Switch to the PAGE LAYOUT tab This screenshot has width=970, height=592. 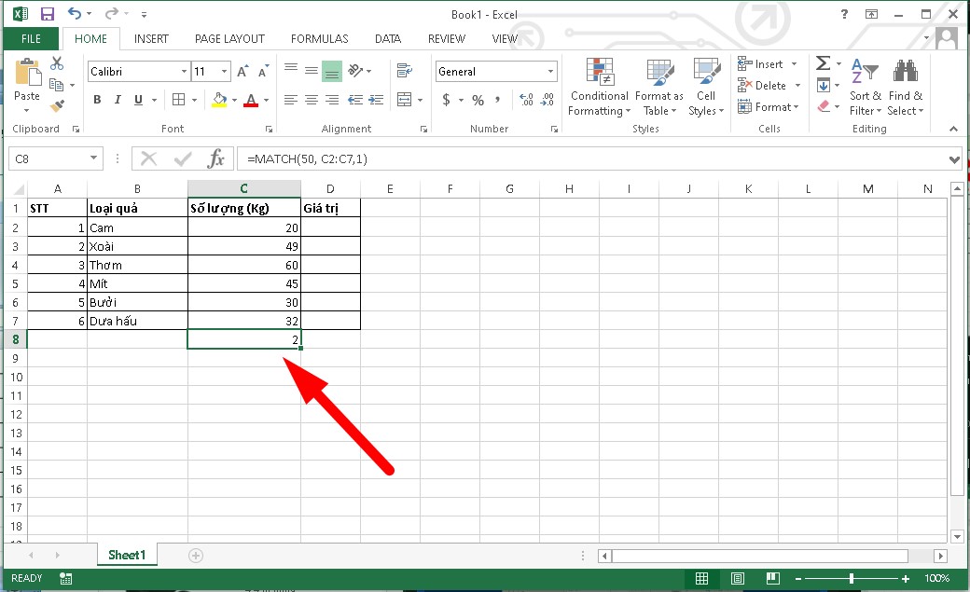(229, 39)
